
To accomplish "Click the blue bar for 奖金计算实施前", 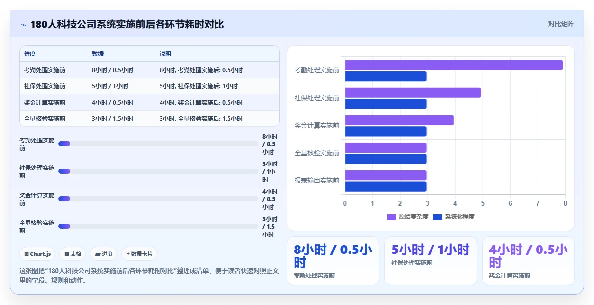I will pyautogui.click(x=385, y=131).
